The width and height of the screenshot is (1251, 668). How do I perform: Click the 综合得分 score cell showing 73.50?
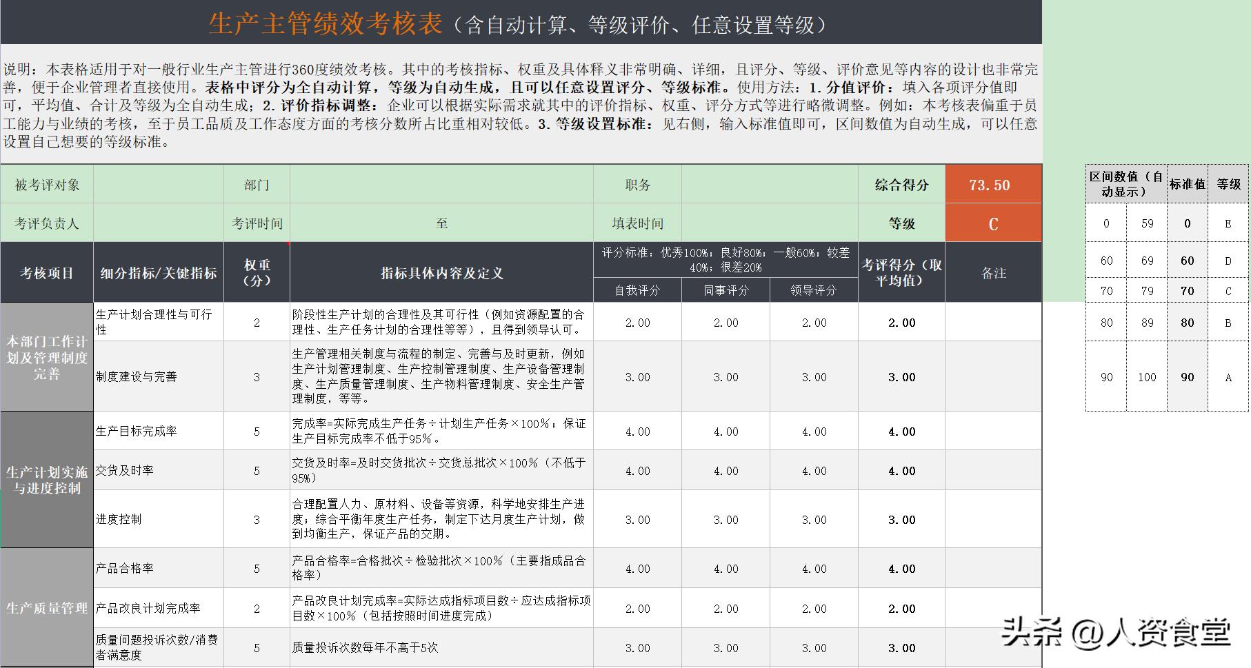(991, 184)
